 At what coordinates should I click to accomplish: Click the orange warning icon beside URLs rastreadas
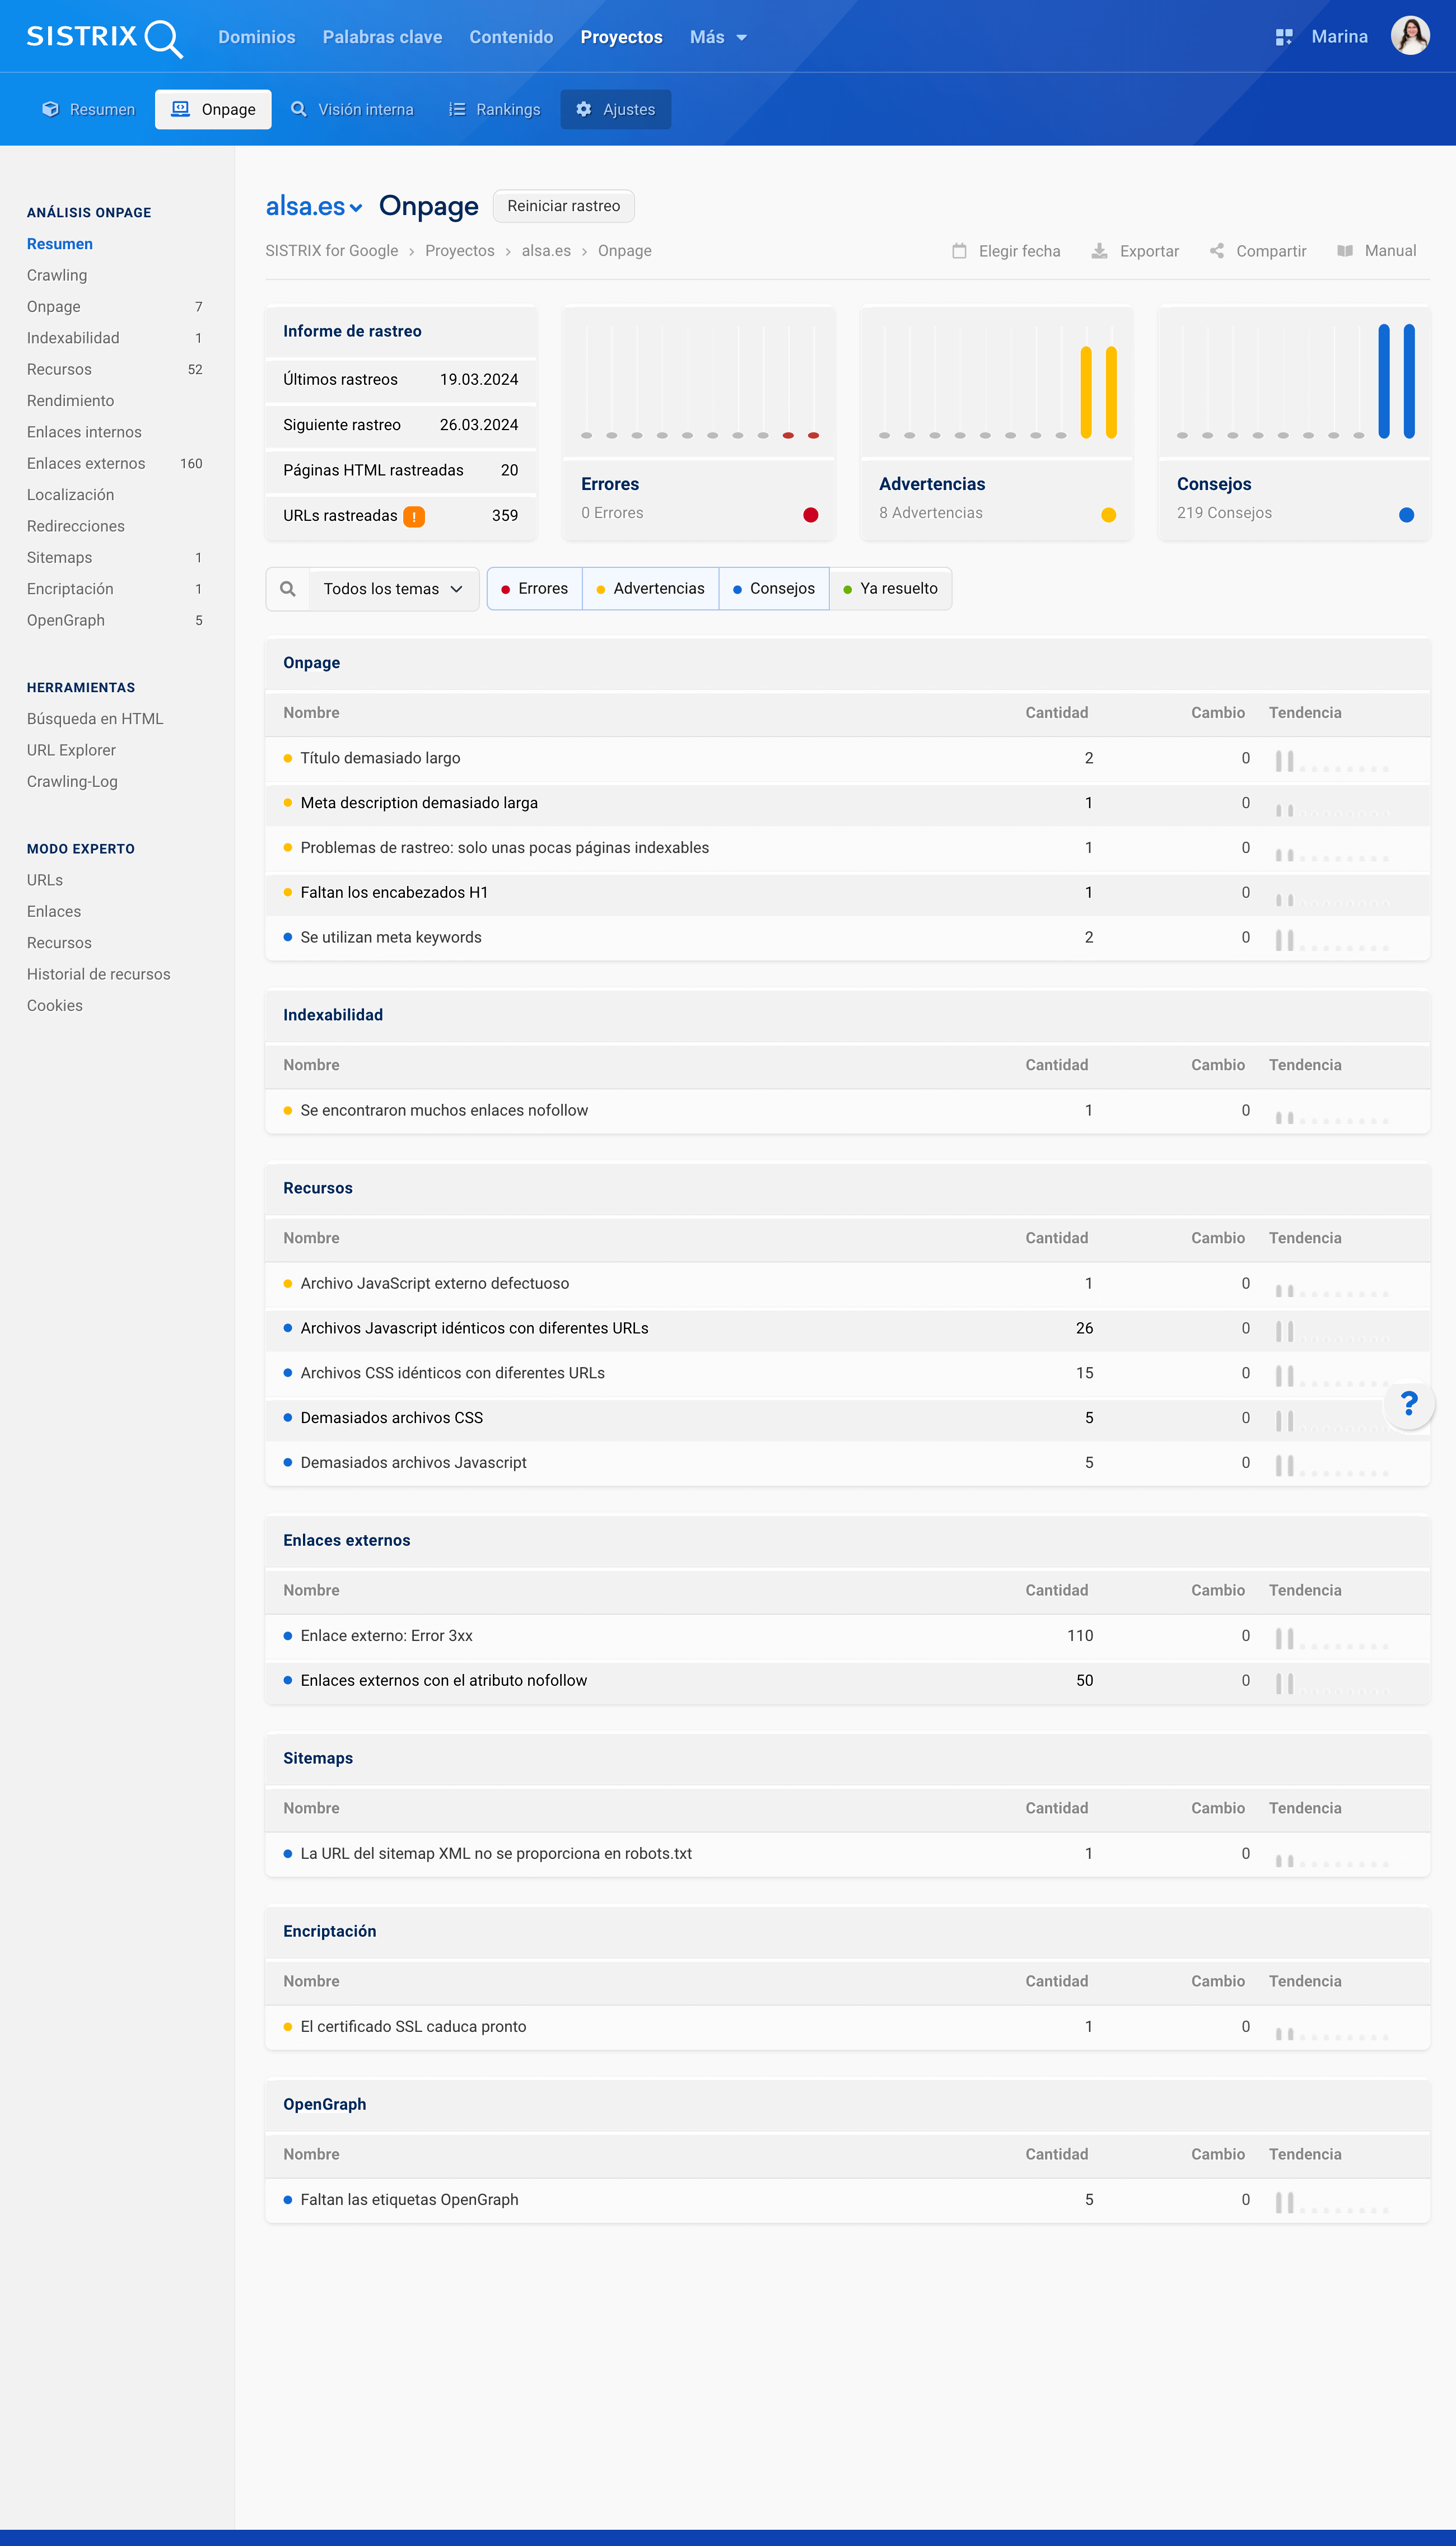414,516
